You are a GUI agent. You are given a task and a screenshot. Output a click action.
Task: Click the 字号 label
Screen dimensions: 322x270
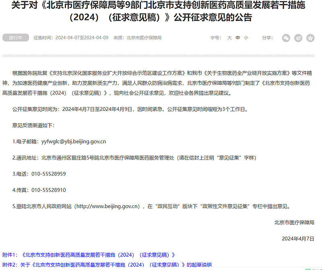216,38
